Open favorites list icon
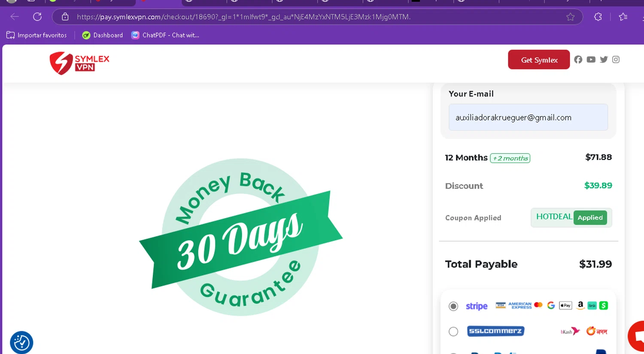 (623, 17)
